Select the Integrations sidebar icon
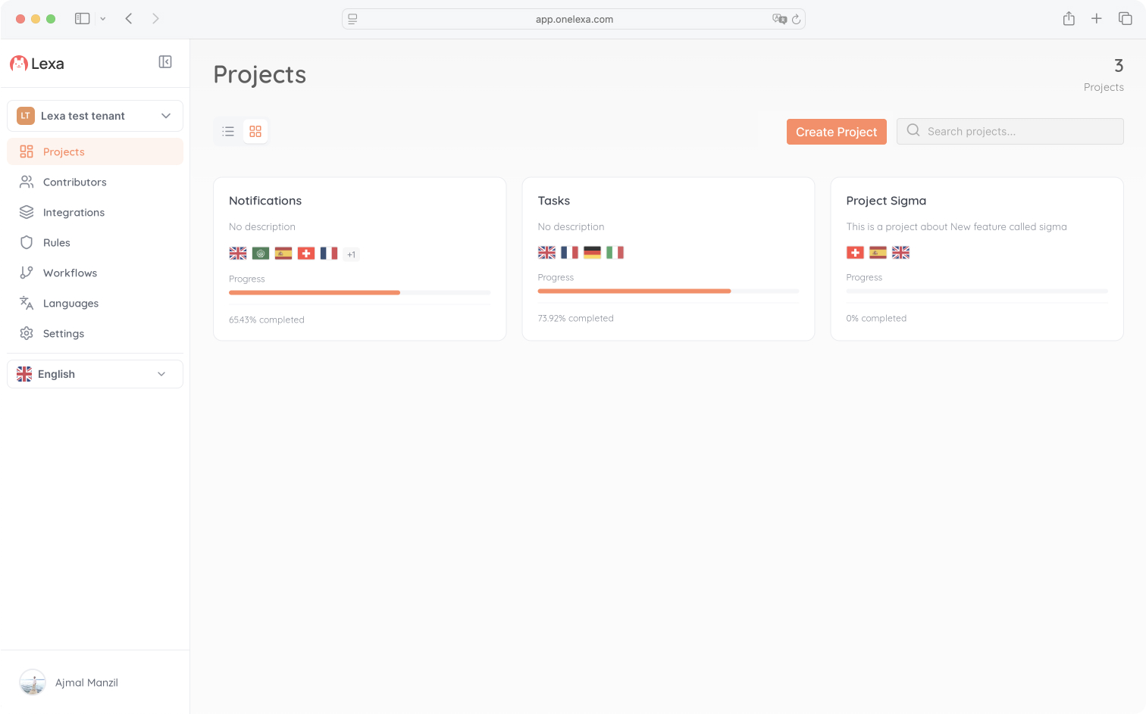The height and width of the screenshot is (714, 1146). click(x=25, y=212)
